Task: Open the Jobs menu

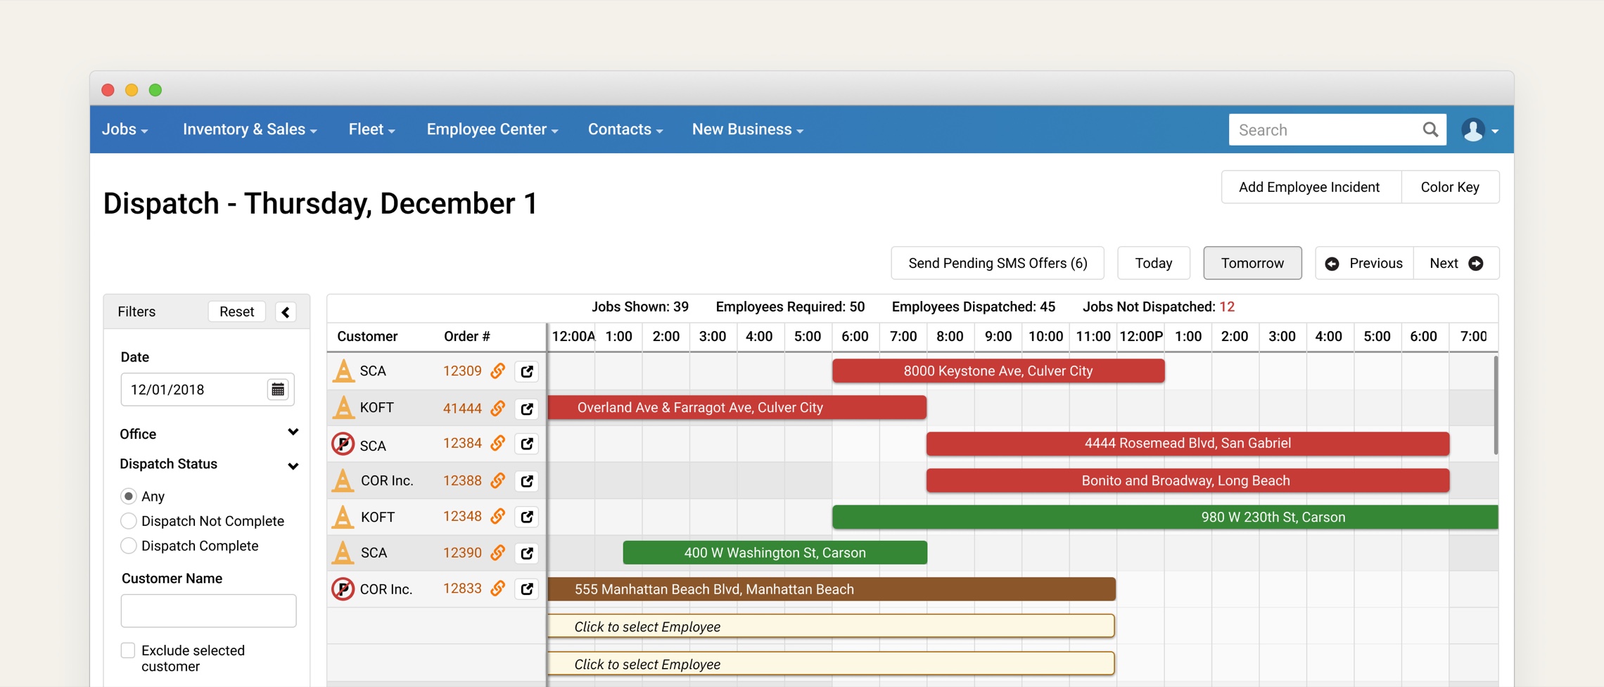Action: (125, 129)
